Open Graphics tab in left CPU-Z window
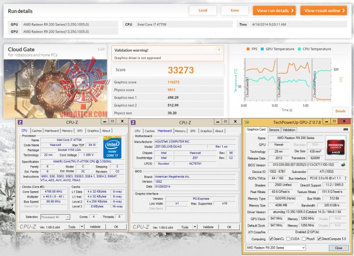The height and width of the screenshot is (256, 354). 93,131
